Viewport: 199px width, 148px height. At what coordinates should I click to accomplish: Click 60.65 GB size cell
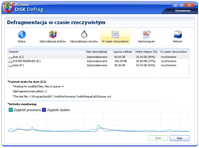(120, 57)
